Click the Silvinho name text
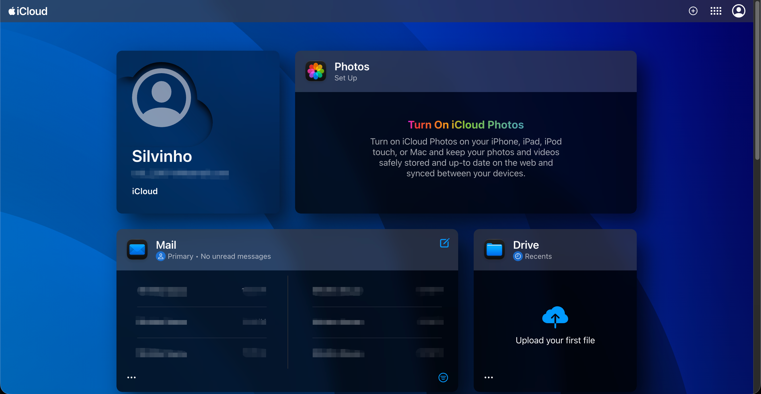Screen dimensions: 761x394 pos(162,156)
